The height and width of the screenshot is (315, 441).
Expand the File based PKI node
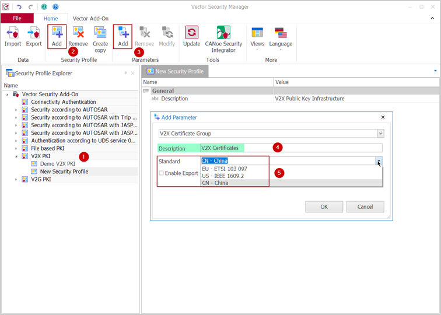(16, 148)
